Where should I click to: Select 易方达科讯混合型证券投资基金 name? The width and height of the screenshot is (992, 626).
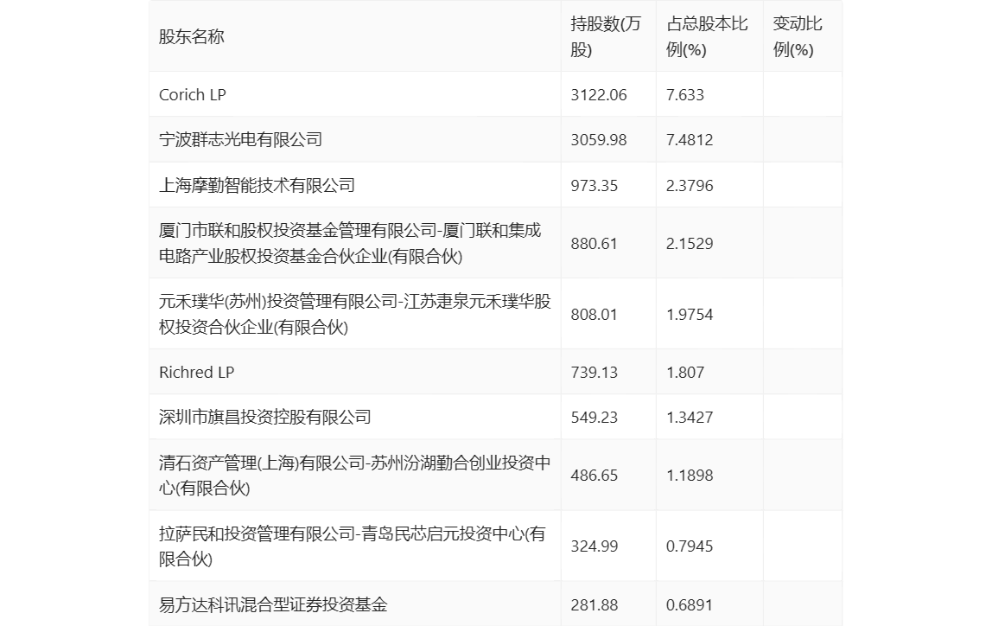click(273, 605)
